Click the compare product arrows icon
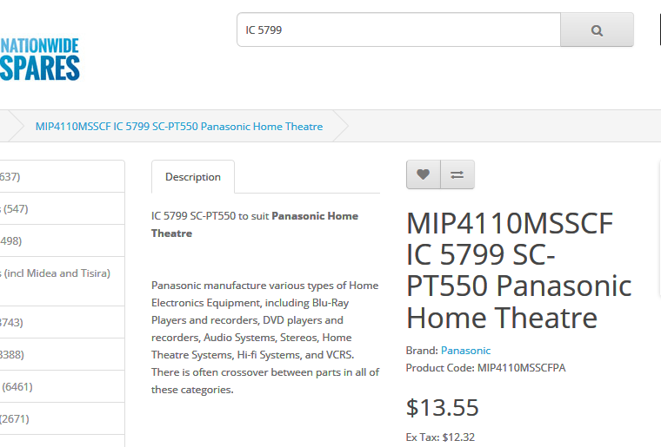Image resolution: width=661 pixels, height=447 pixels. 457,174
